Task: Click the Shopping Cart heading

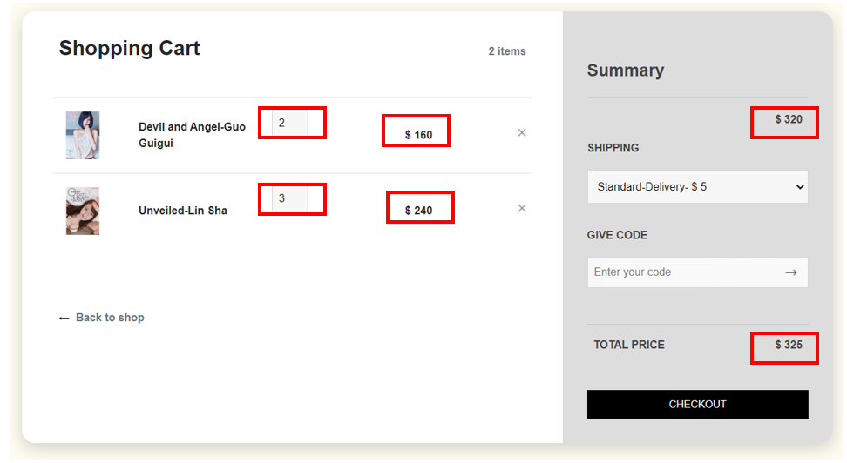Action: pyautogui.click(x=130, y=49)
